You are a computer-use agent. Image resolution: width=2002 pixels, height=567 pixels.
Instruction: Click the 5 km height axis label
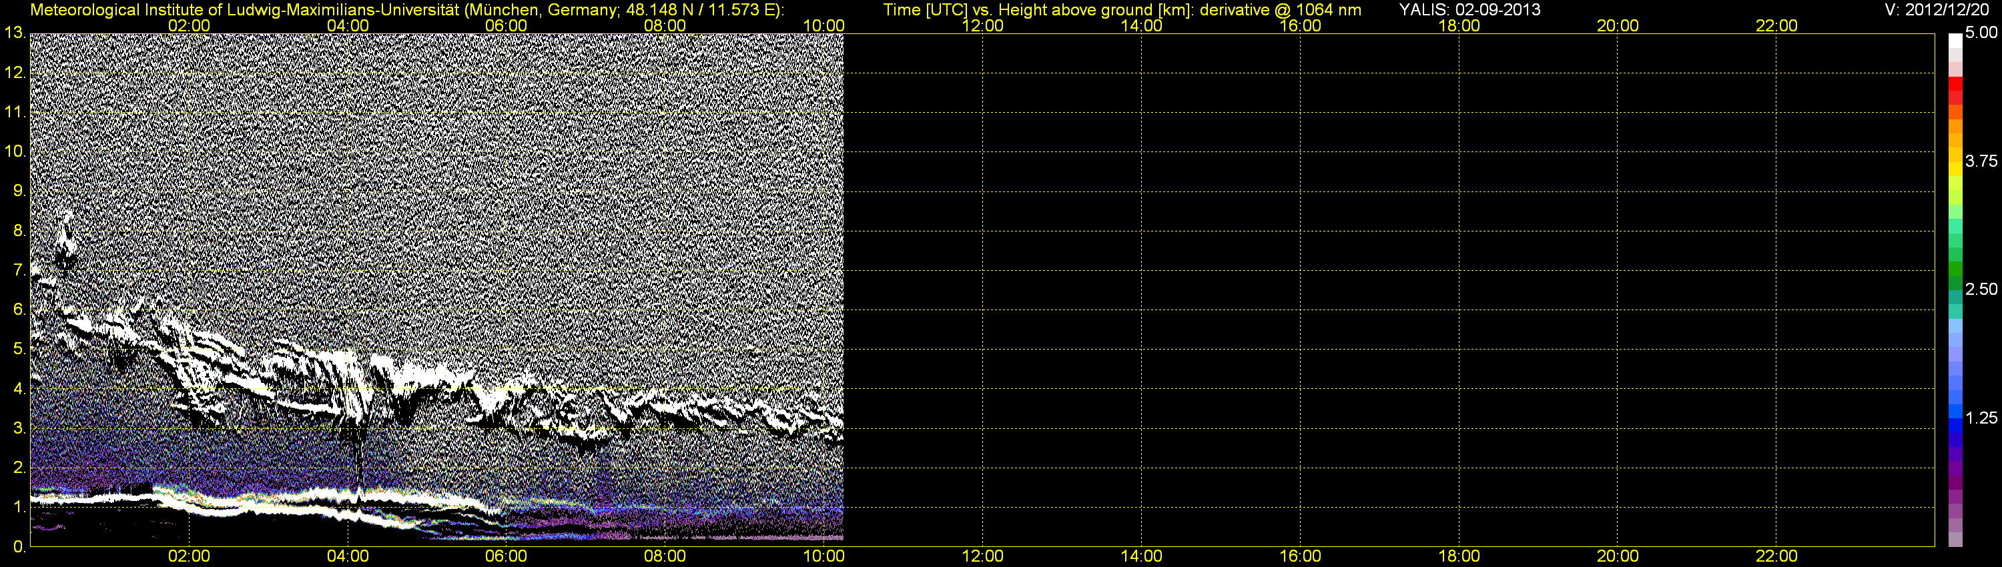(19, 349)
